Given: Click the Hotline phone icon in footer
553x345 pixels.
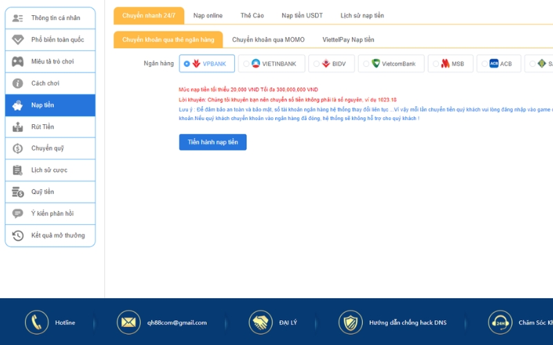Looking at the screenshot, I should pyautogui.click(x=37, y=322).
